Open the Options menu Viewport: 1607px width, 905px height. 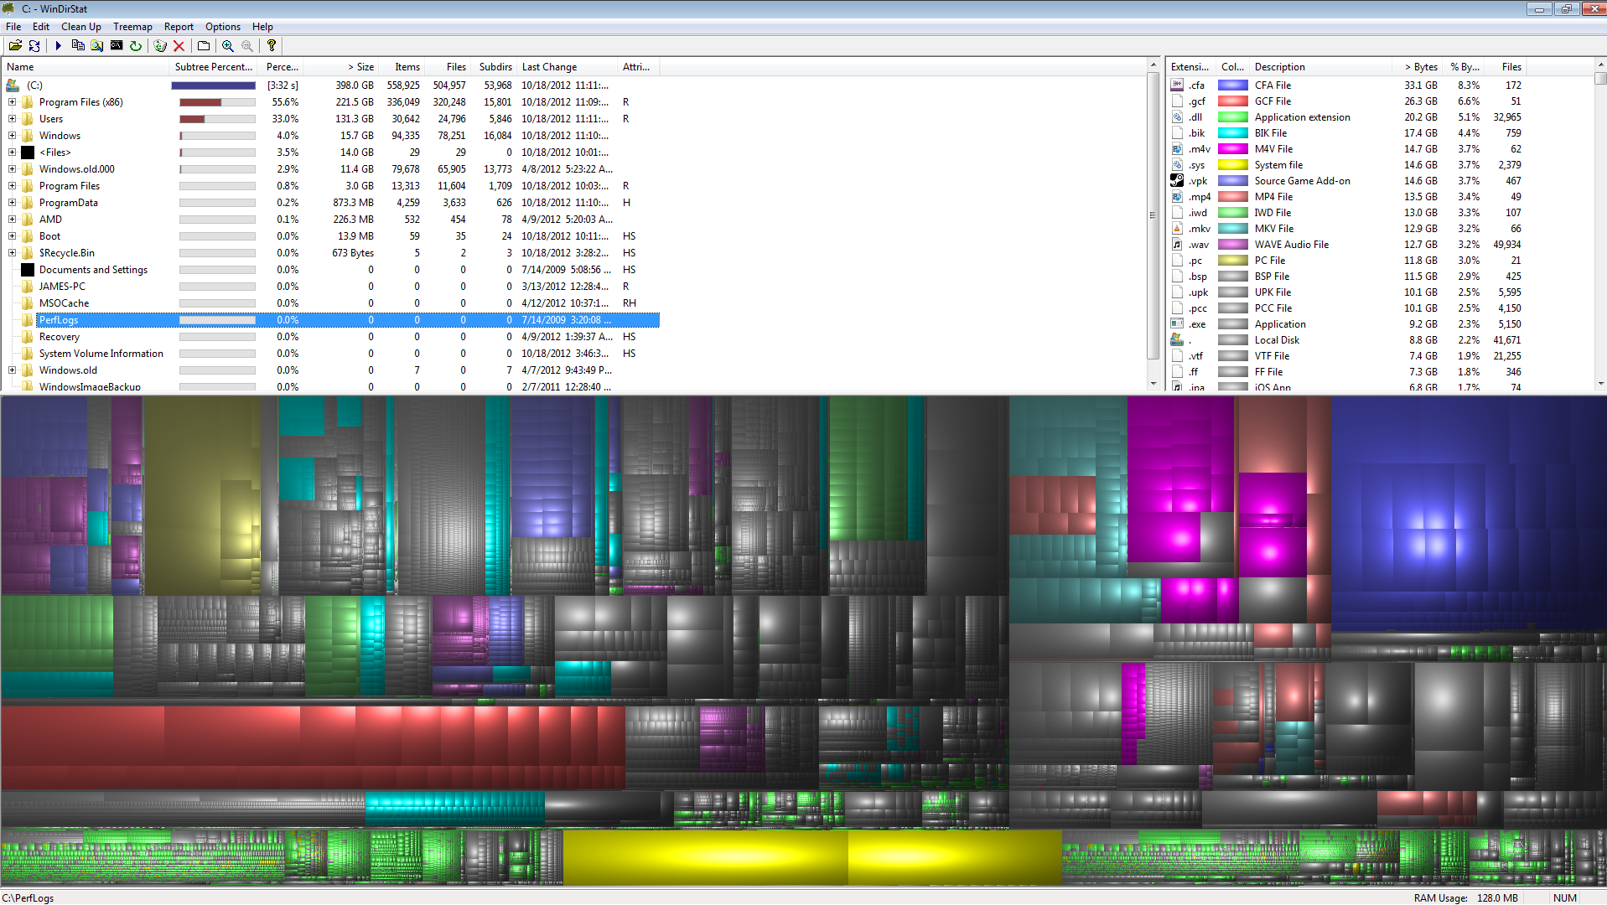(x=223, y=27)
